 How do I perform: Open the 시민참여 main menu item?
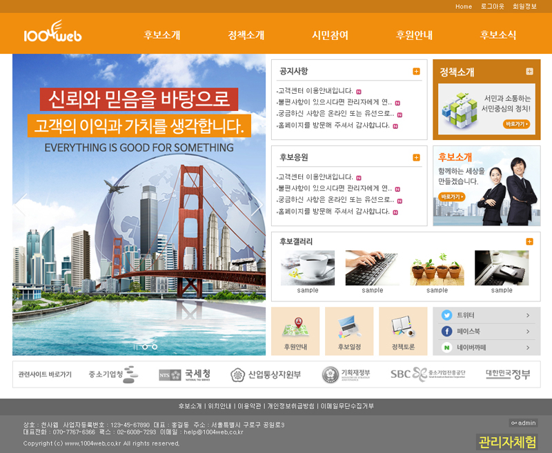tap(330, 35)
